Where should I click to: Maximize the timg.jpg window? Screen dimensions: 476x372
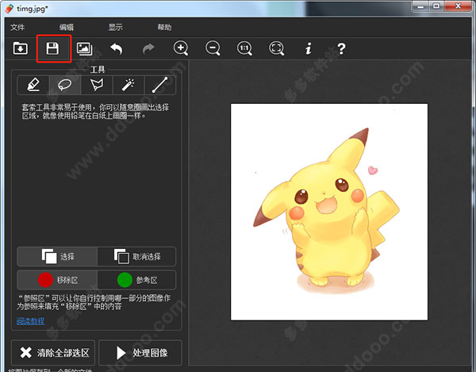click(436, 6)
